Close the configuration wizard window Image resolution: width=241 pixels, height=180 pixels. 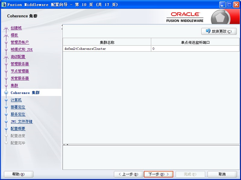(x=236, y=5)
